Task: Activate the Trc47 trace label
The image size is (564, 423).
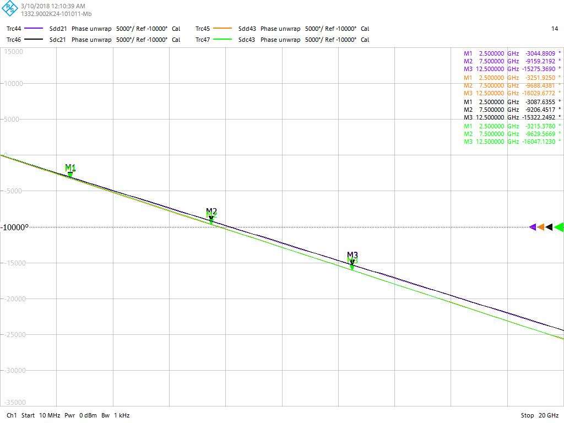Action: 203,40
